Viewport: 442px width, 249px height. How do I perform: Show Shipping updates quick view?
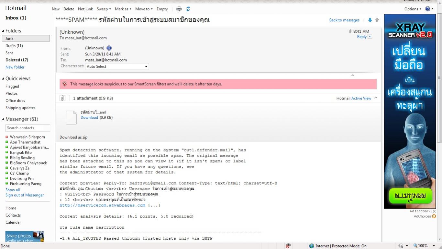click(20, 108)
